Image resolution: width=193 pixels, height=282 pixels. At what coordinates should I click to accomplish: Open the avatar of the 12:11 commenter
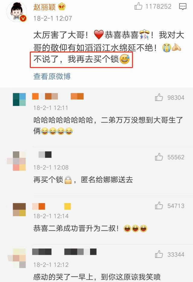point(19,99)
